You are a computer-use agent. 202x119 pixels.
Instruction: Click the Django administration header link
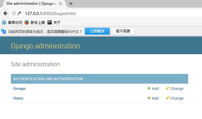pyautogui.click(x=45, y=46)
